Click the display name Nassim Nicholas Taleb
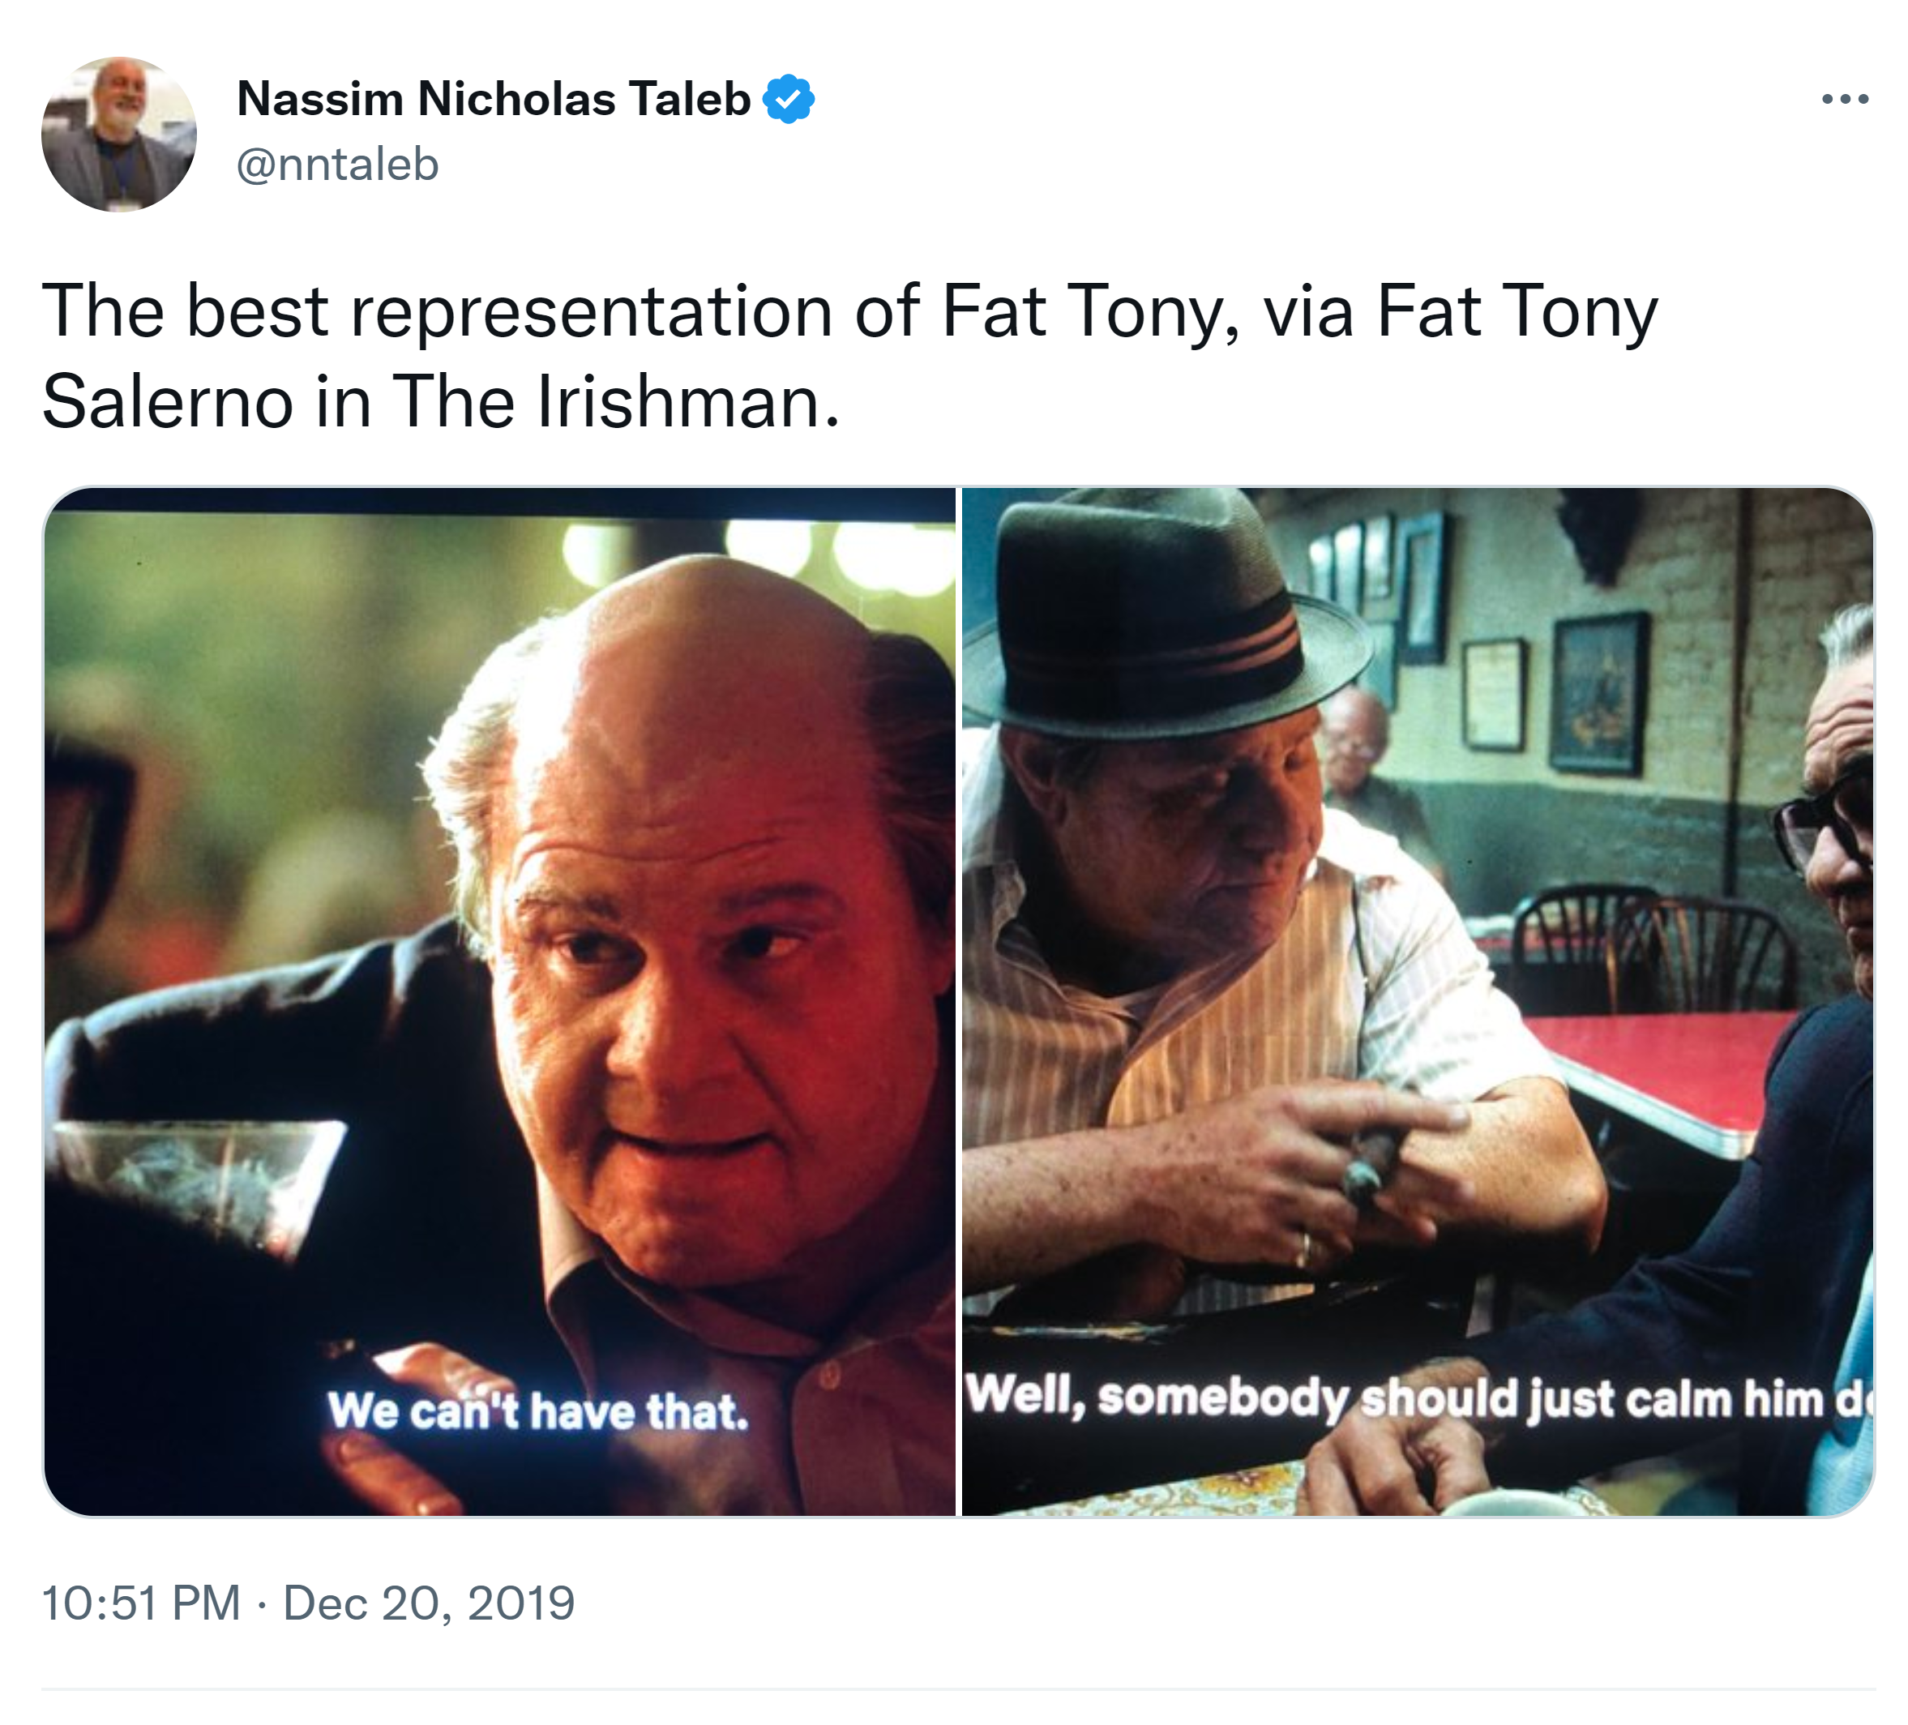Image resolution: width=1908 pixels, height=1725 pixels. 493,98
